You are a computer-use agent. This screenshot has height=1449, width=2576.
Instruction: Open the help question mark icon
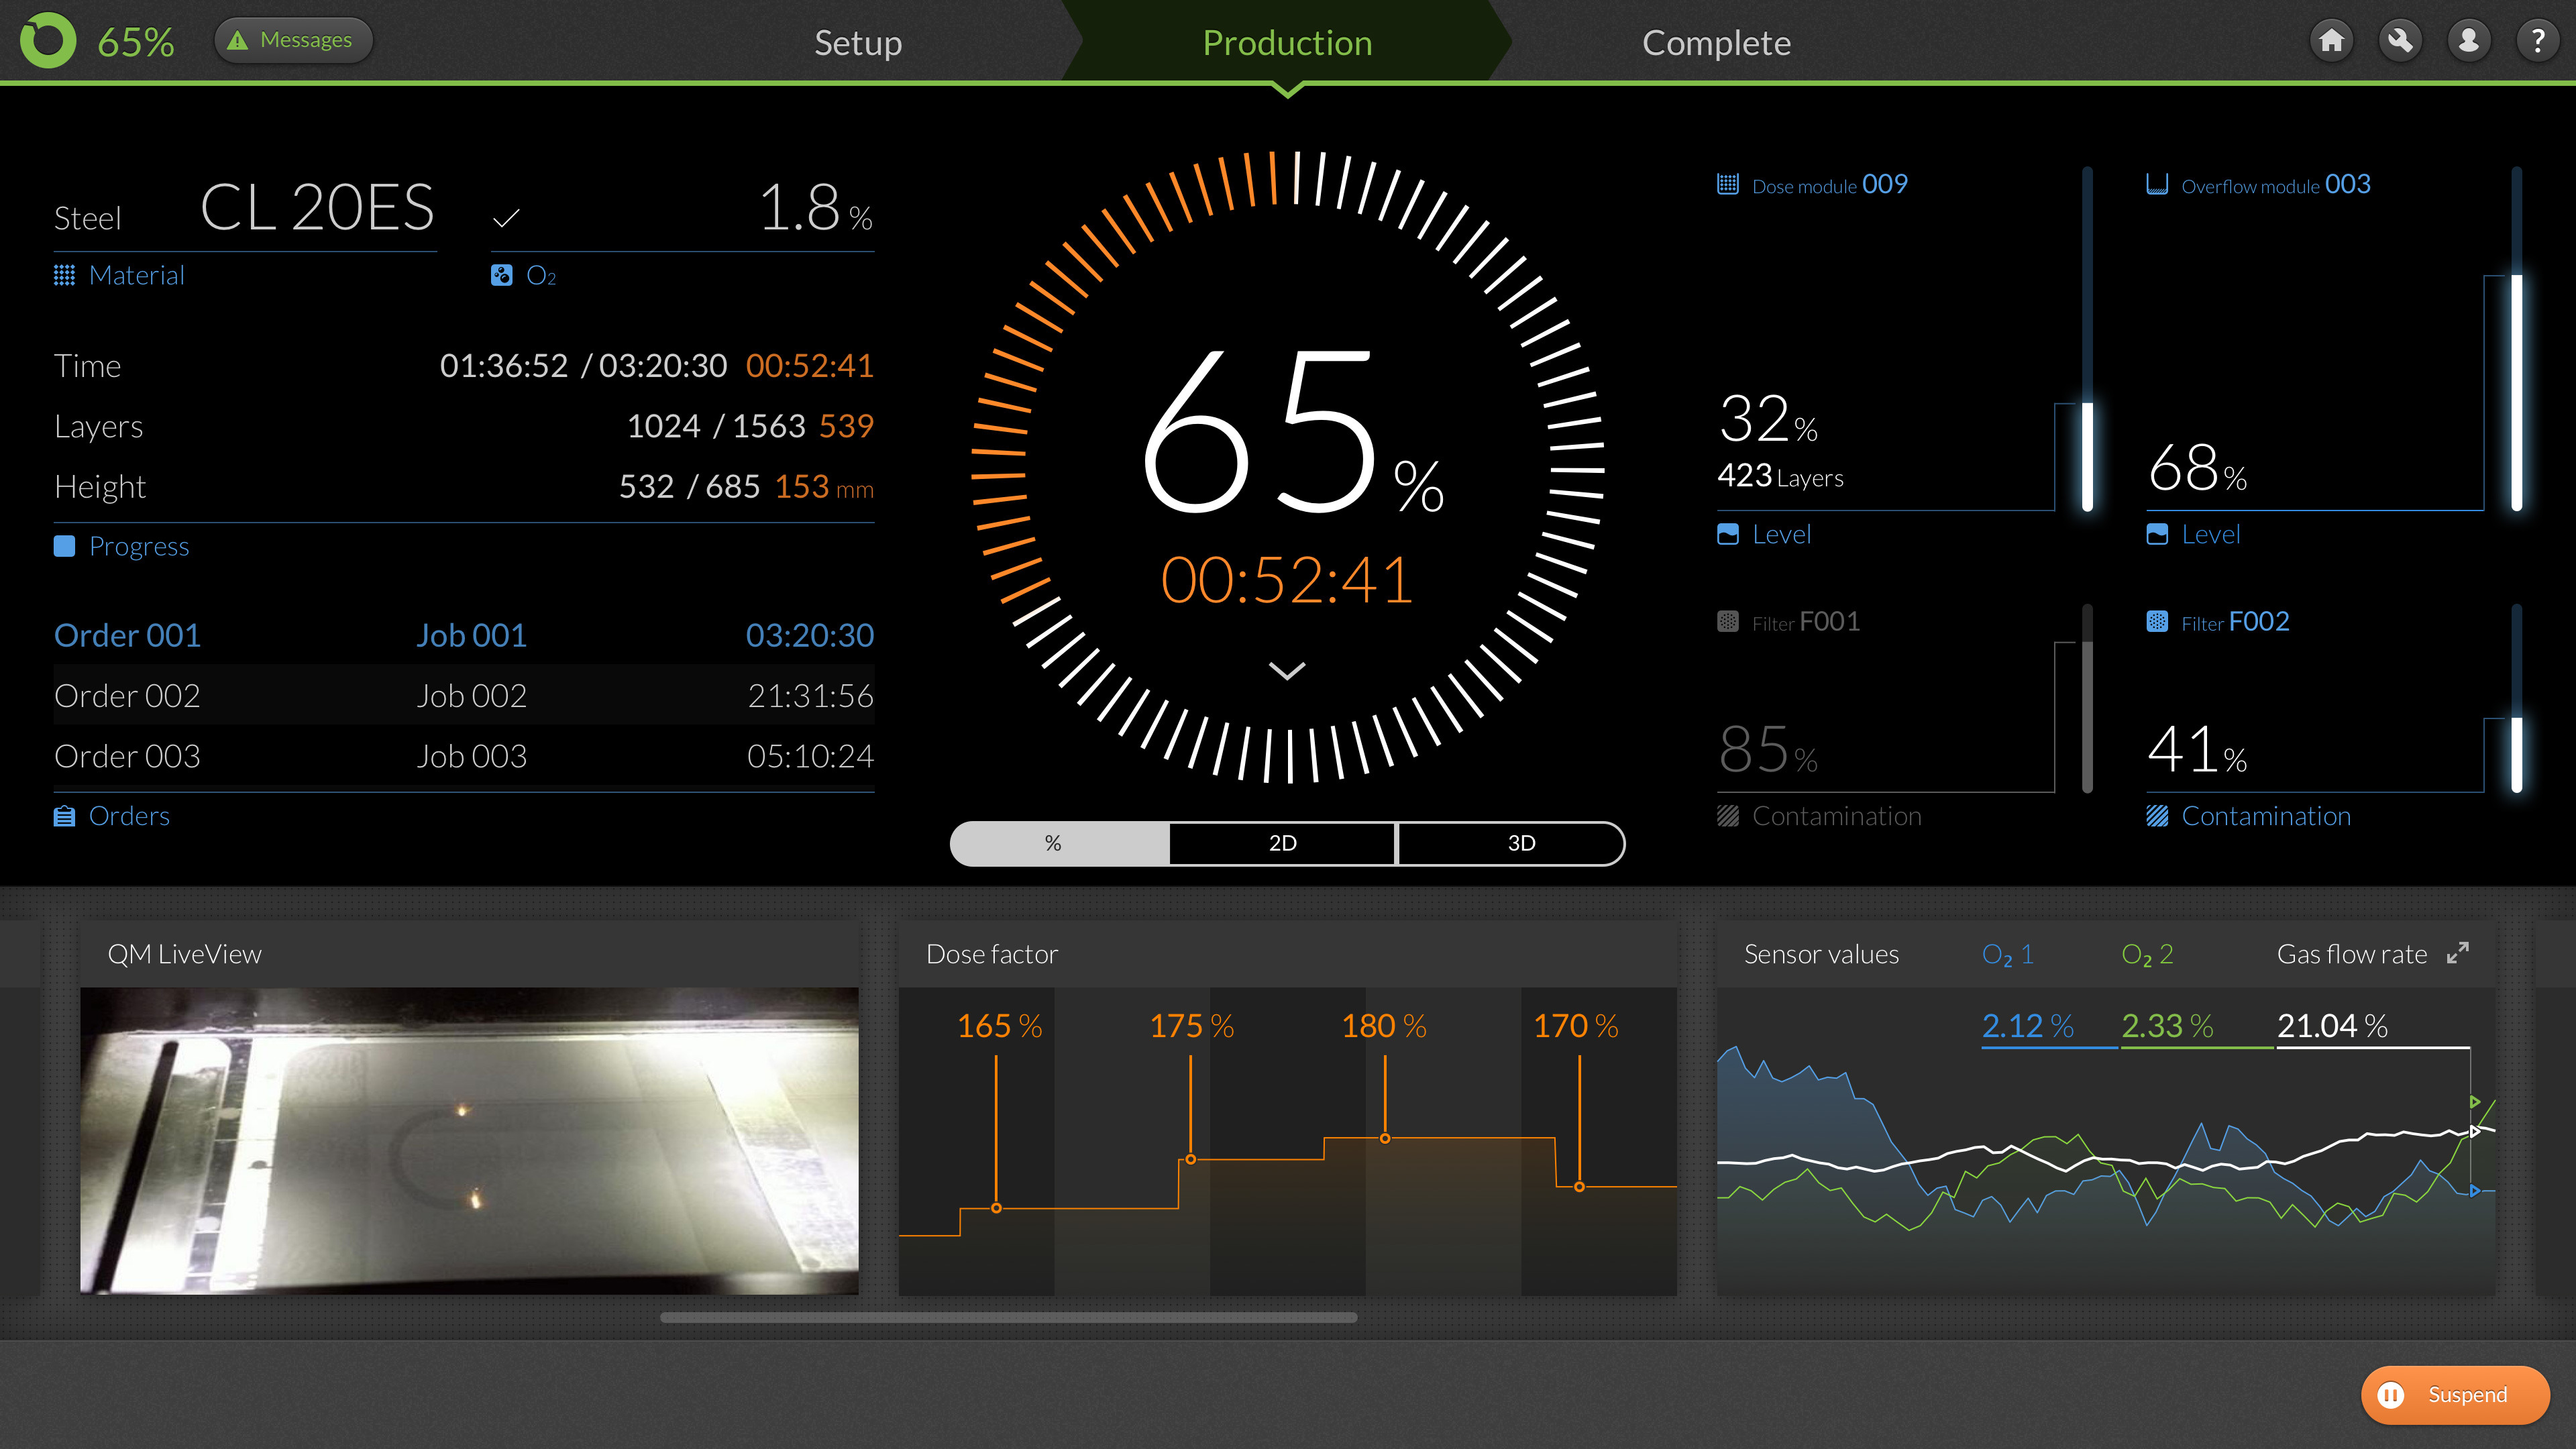pos(2537,41)
